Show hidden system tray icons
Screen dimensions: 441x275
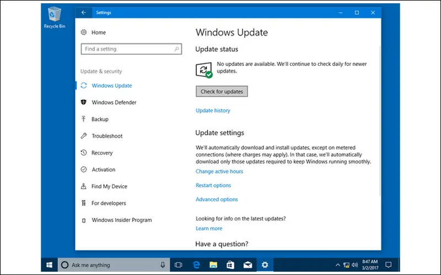(338, 265)
